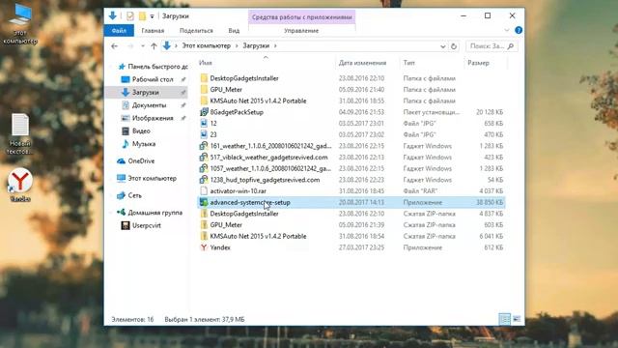Open the address bar history dropdown
618x348 pixels.
pyautogui.click(x=442, y=46)
